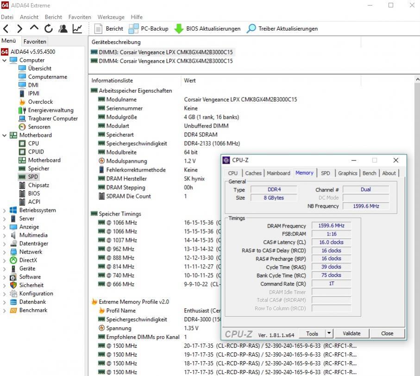Select DIMM4 Corsair Vengeance device row

(x=162, y=61)
